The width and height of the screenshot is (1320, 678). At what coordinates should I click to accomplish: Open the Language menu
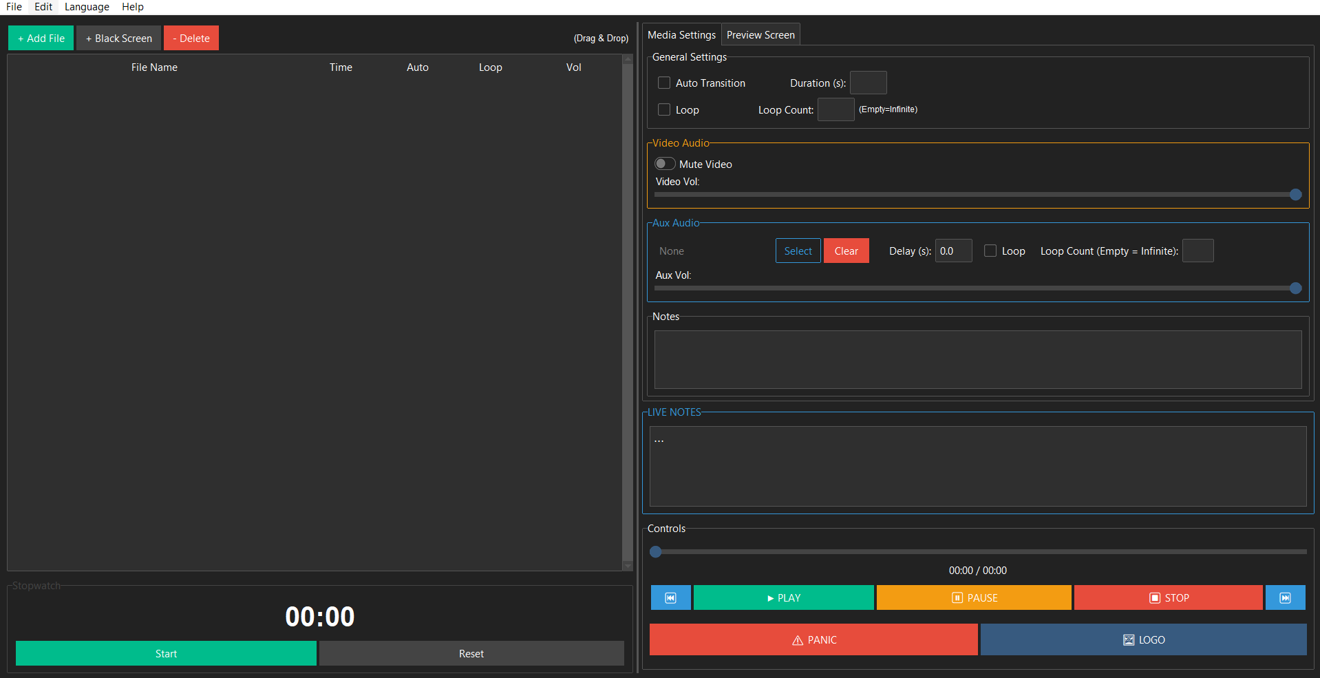point(87,7)
